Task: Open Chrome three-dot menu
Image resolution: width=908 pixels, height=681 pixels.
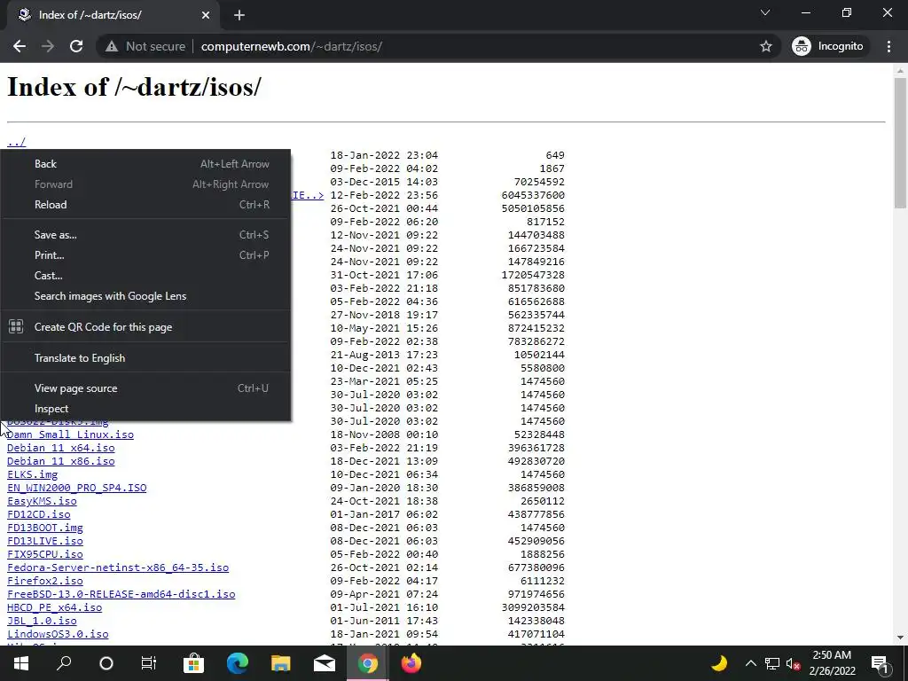Action: (x=888, y=46)
